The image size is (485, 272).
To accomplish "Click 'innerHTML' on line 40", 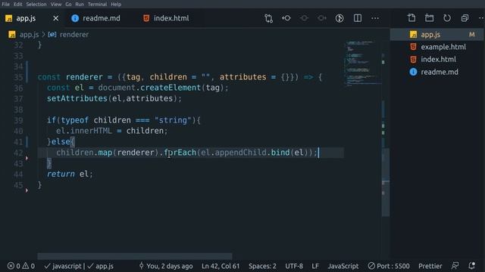I will [91, 131].
